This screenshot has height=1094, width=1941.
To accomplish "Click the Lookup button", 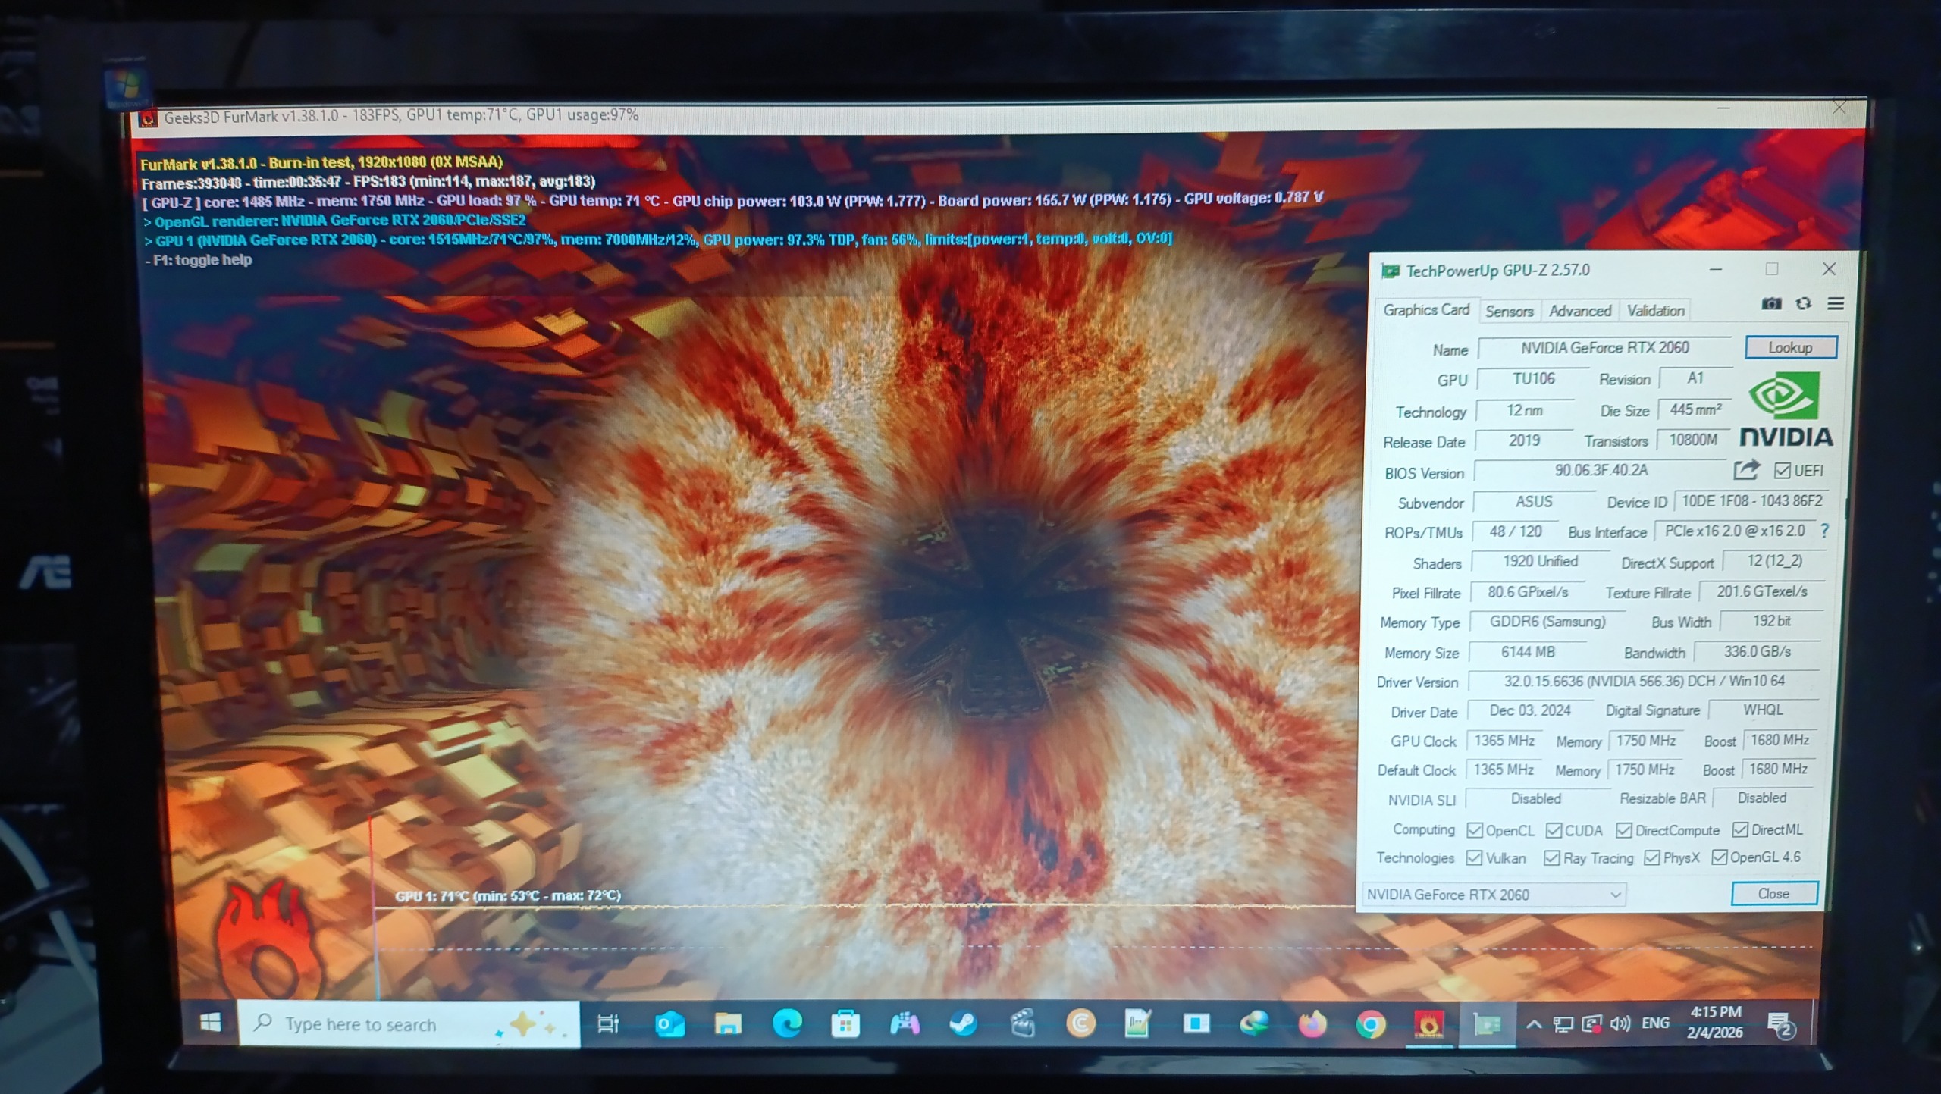I will coord(1790,347).
